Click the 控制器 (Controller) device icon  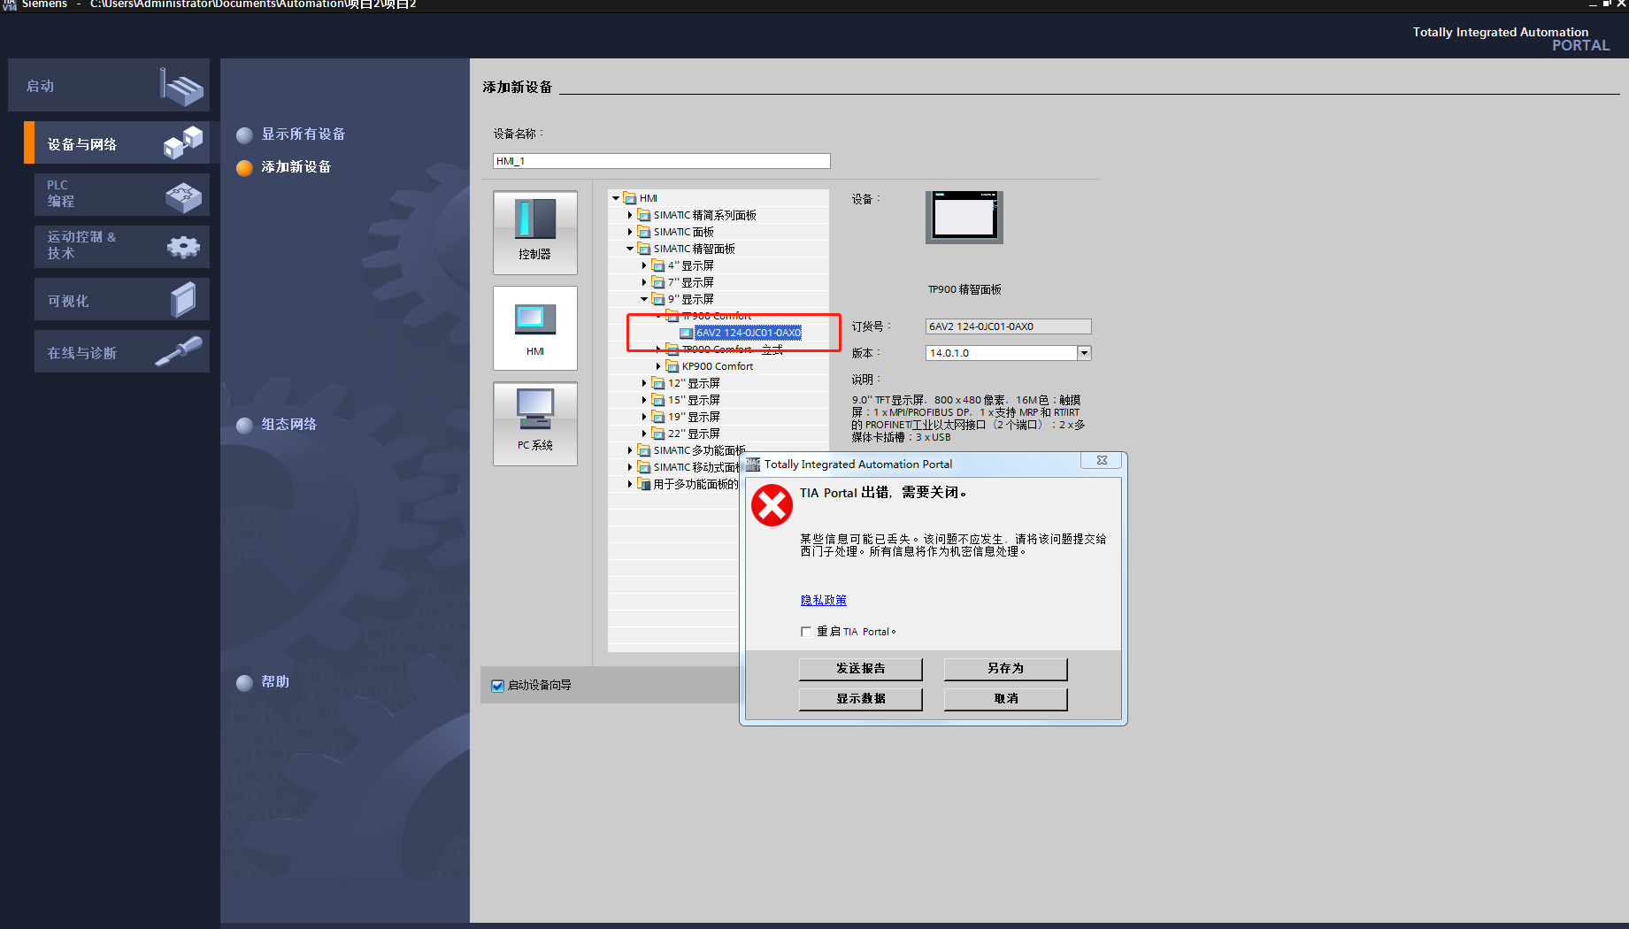click(534, 232)
